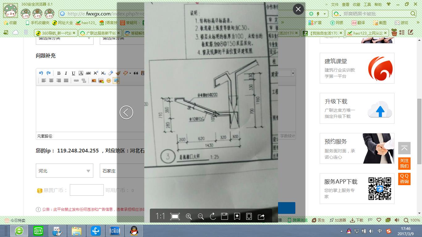Redo edit in the editor

(x=49, y=73)
